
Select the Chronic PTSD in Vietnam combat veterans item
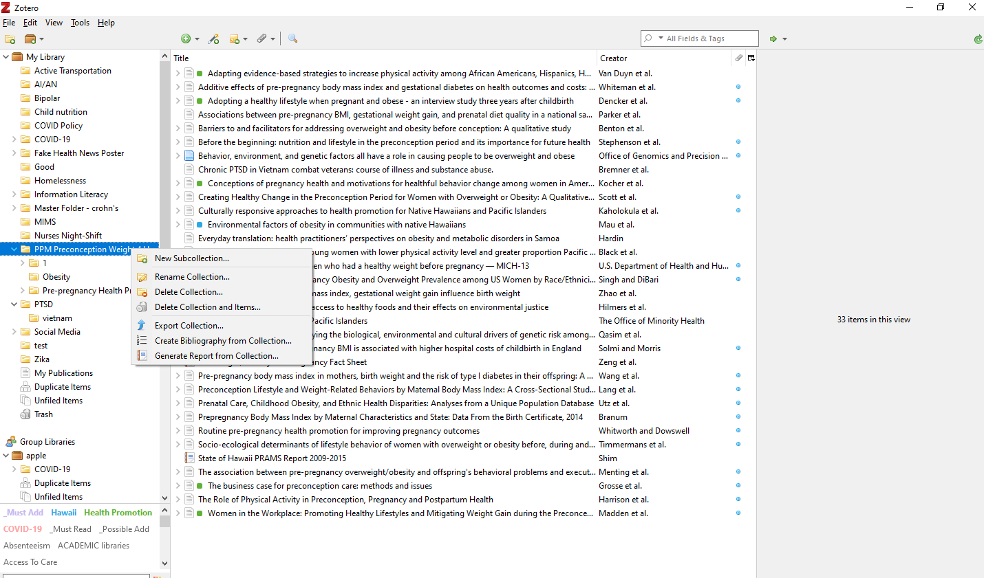(345, 170)
